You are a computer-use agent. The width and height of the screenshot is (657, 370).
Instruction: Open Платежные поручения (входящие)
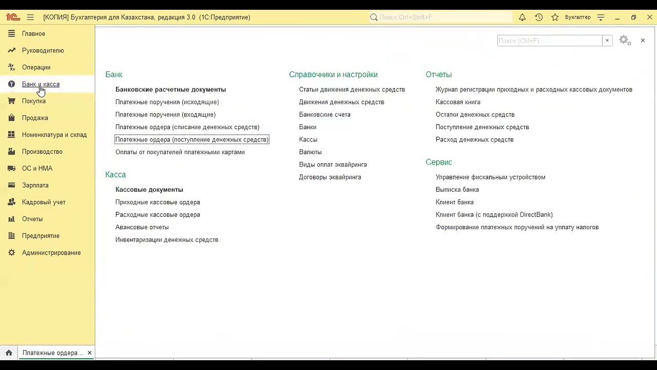[x=165, y=115]
